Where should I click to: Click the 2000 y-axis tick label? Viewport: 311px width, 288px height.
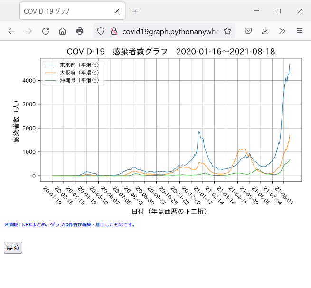pyautogui.click(x=29, y=128)
